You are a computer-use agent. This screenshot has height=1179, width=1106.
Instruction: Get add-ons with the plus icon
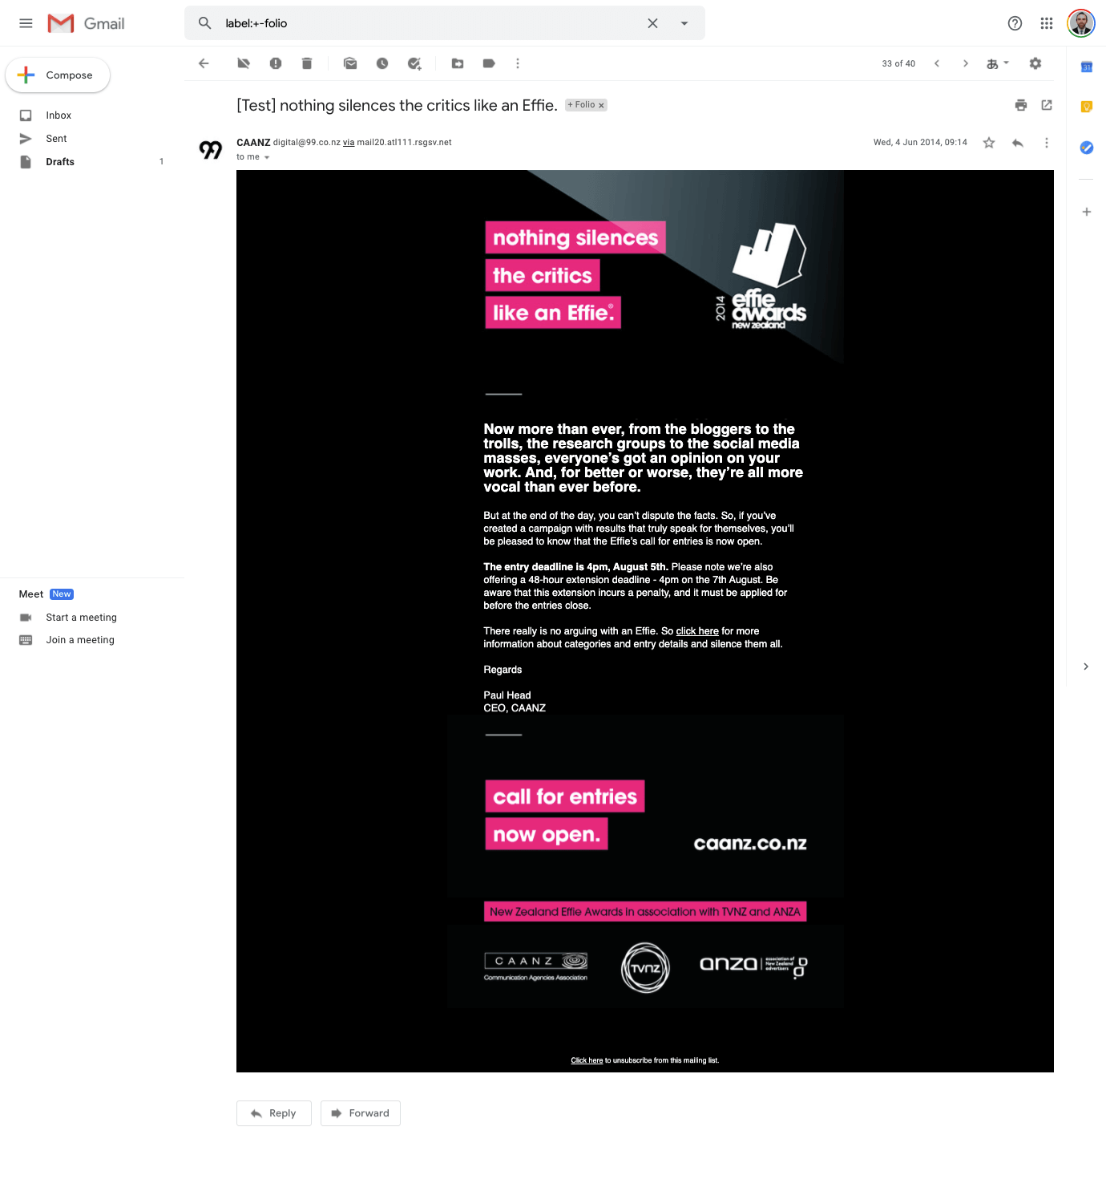[1087, 212]
